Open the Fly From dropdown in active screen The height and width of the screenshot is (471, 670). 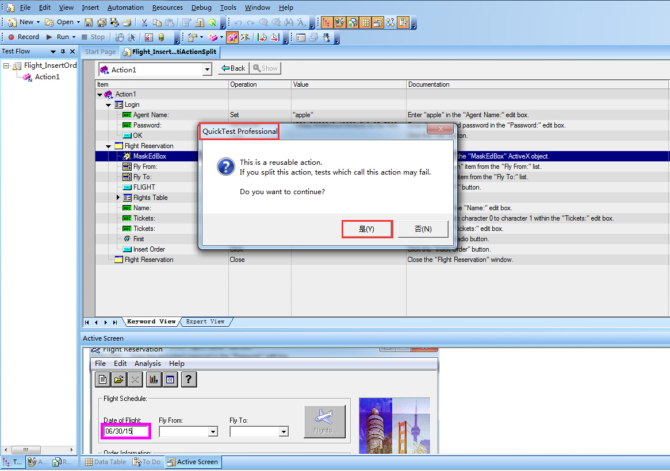click(x=213, y=432)
